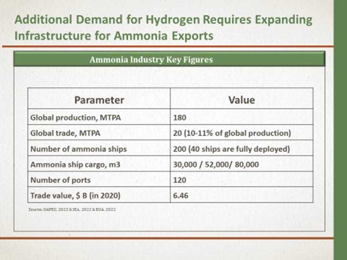
Task: Select the 'Number of ammonia ships' cell
Action: [x=99, y=148]
